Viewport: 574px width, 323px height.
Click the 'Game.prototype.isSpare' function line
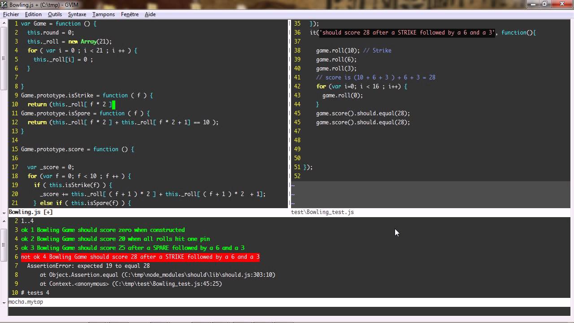point(85,113)
